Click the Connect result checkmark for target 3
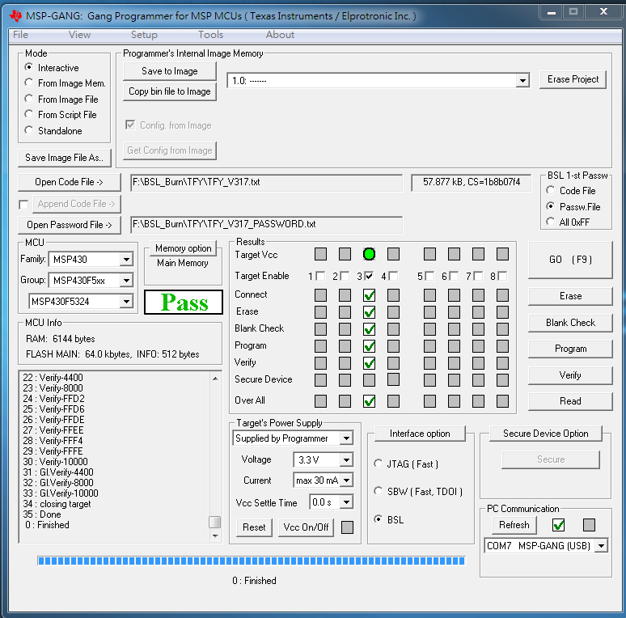Image resolution: width=626 pixels, height=618 pixels. tap(369, 295)
